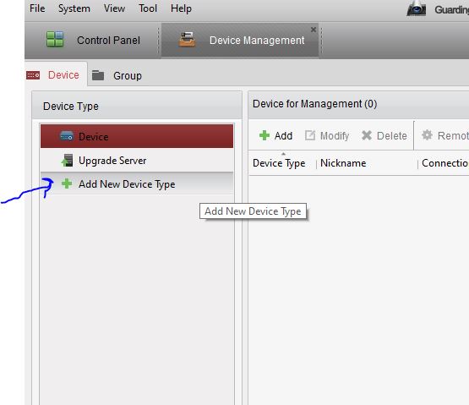Select the Device sub-tab
This screenshot has width=469, height=405.
56,74
